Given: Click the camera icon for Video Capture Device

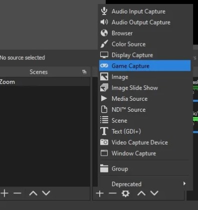Looking at the screenshot, I should click(x=104, y=142).
